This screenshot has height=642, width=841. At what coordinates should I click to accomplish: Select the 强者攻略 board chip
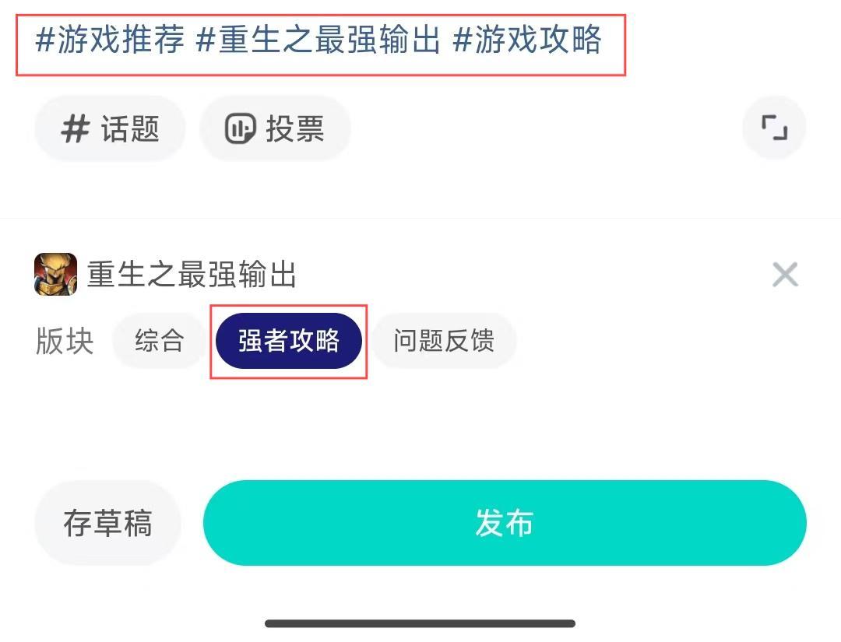coord(289,341)
